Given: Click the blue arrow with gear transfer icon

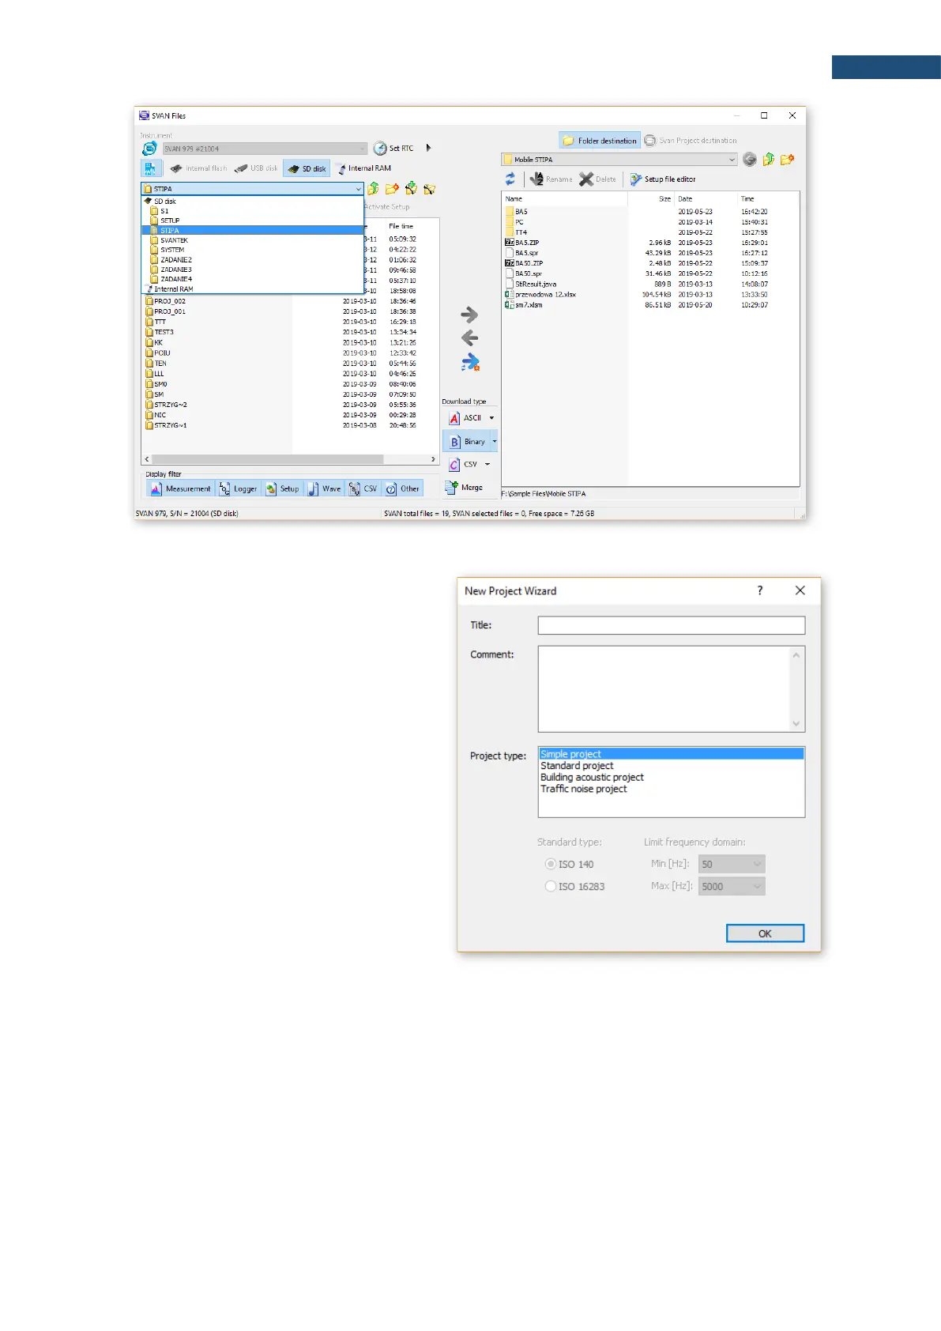Looking at the screenshot, I should pos(470,363).
